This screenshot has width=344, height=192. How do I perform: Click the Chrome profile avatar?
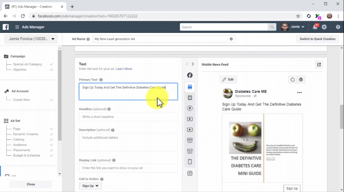point(329,16)
